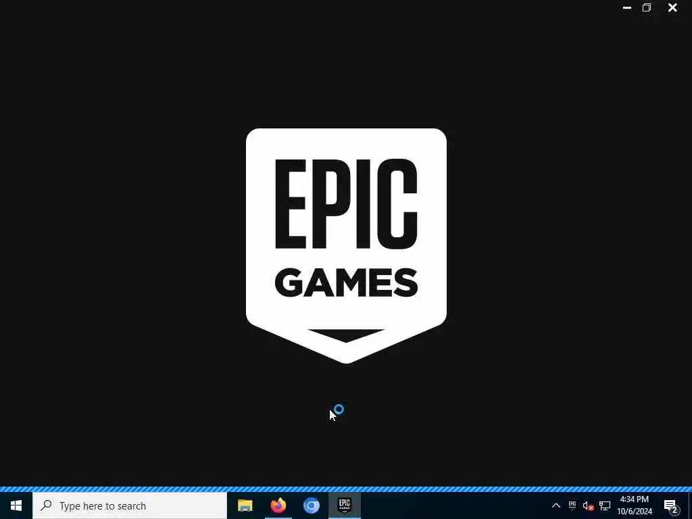The image size is (692, 519).
Task: Open the blue circular browser taskbar icon
Action: tap(311, 505)
